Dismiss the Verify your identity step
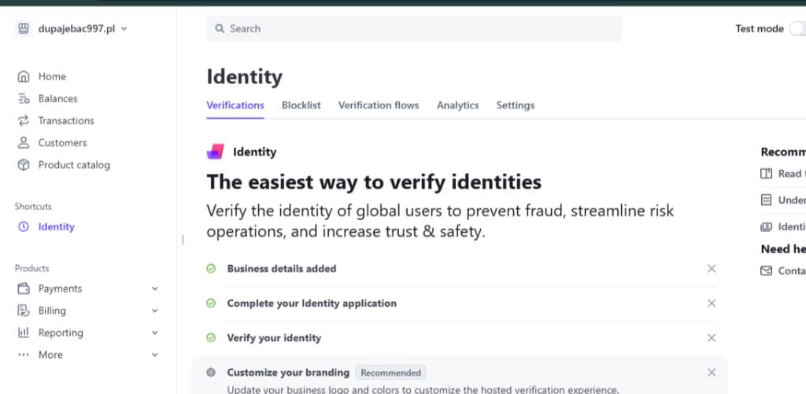The height and width of the screenshot is (394, 806). coord(712,337)
